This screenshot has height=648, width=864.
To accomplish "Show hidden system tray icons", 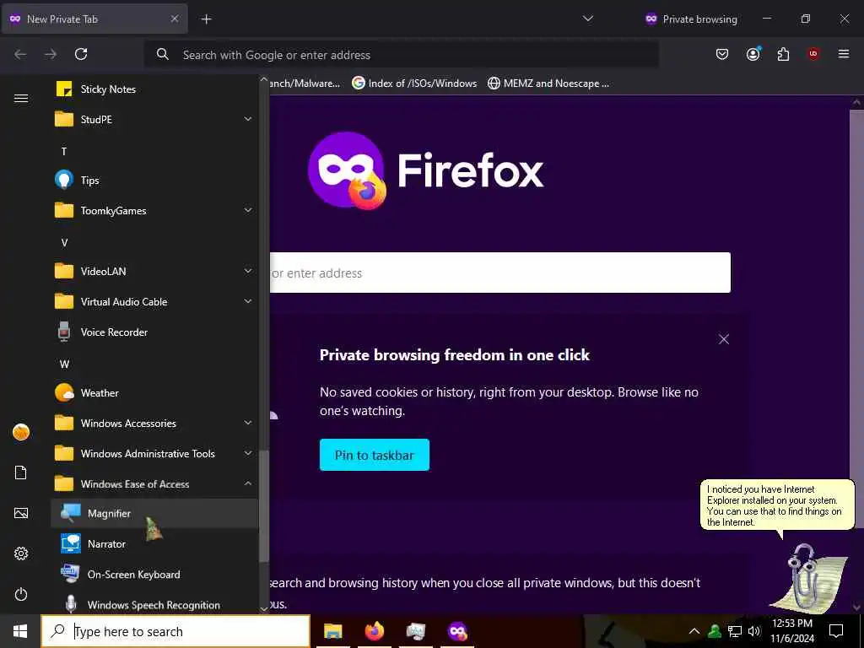I will pyautogui.click(x=694, y=631).
